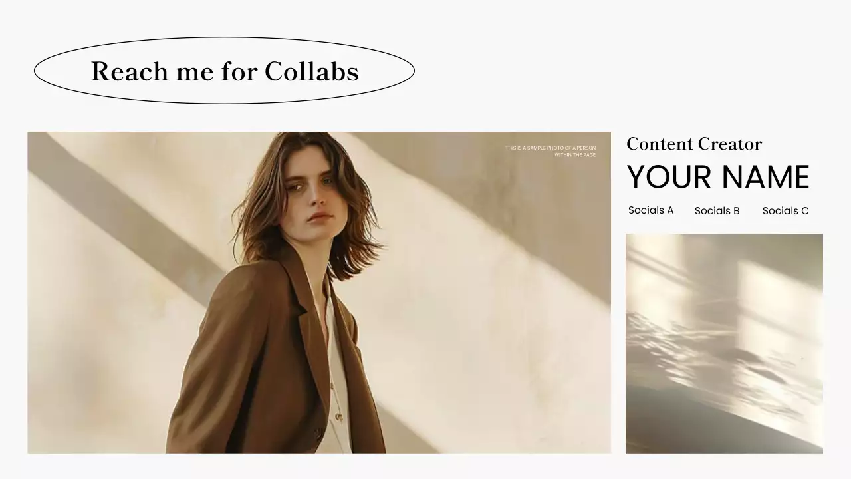This screenshot has height=479, width=851.
Task: Open the Socials B link
Action: 717,211
